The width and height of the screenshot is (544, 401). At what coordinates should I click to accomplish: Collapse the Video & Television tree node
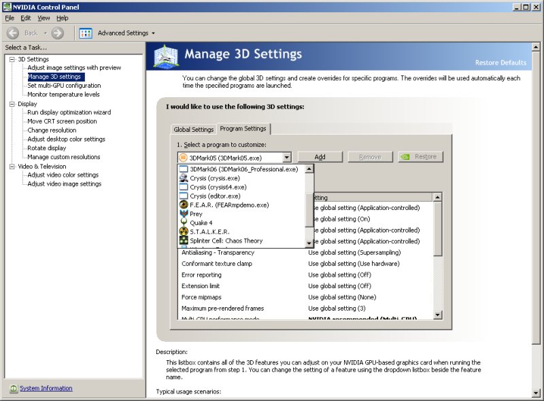[12, 167]
